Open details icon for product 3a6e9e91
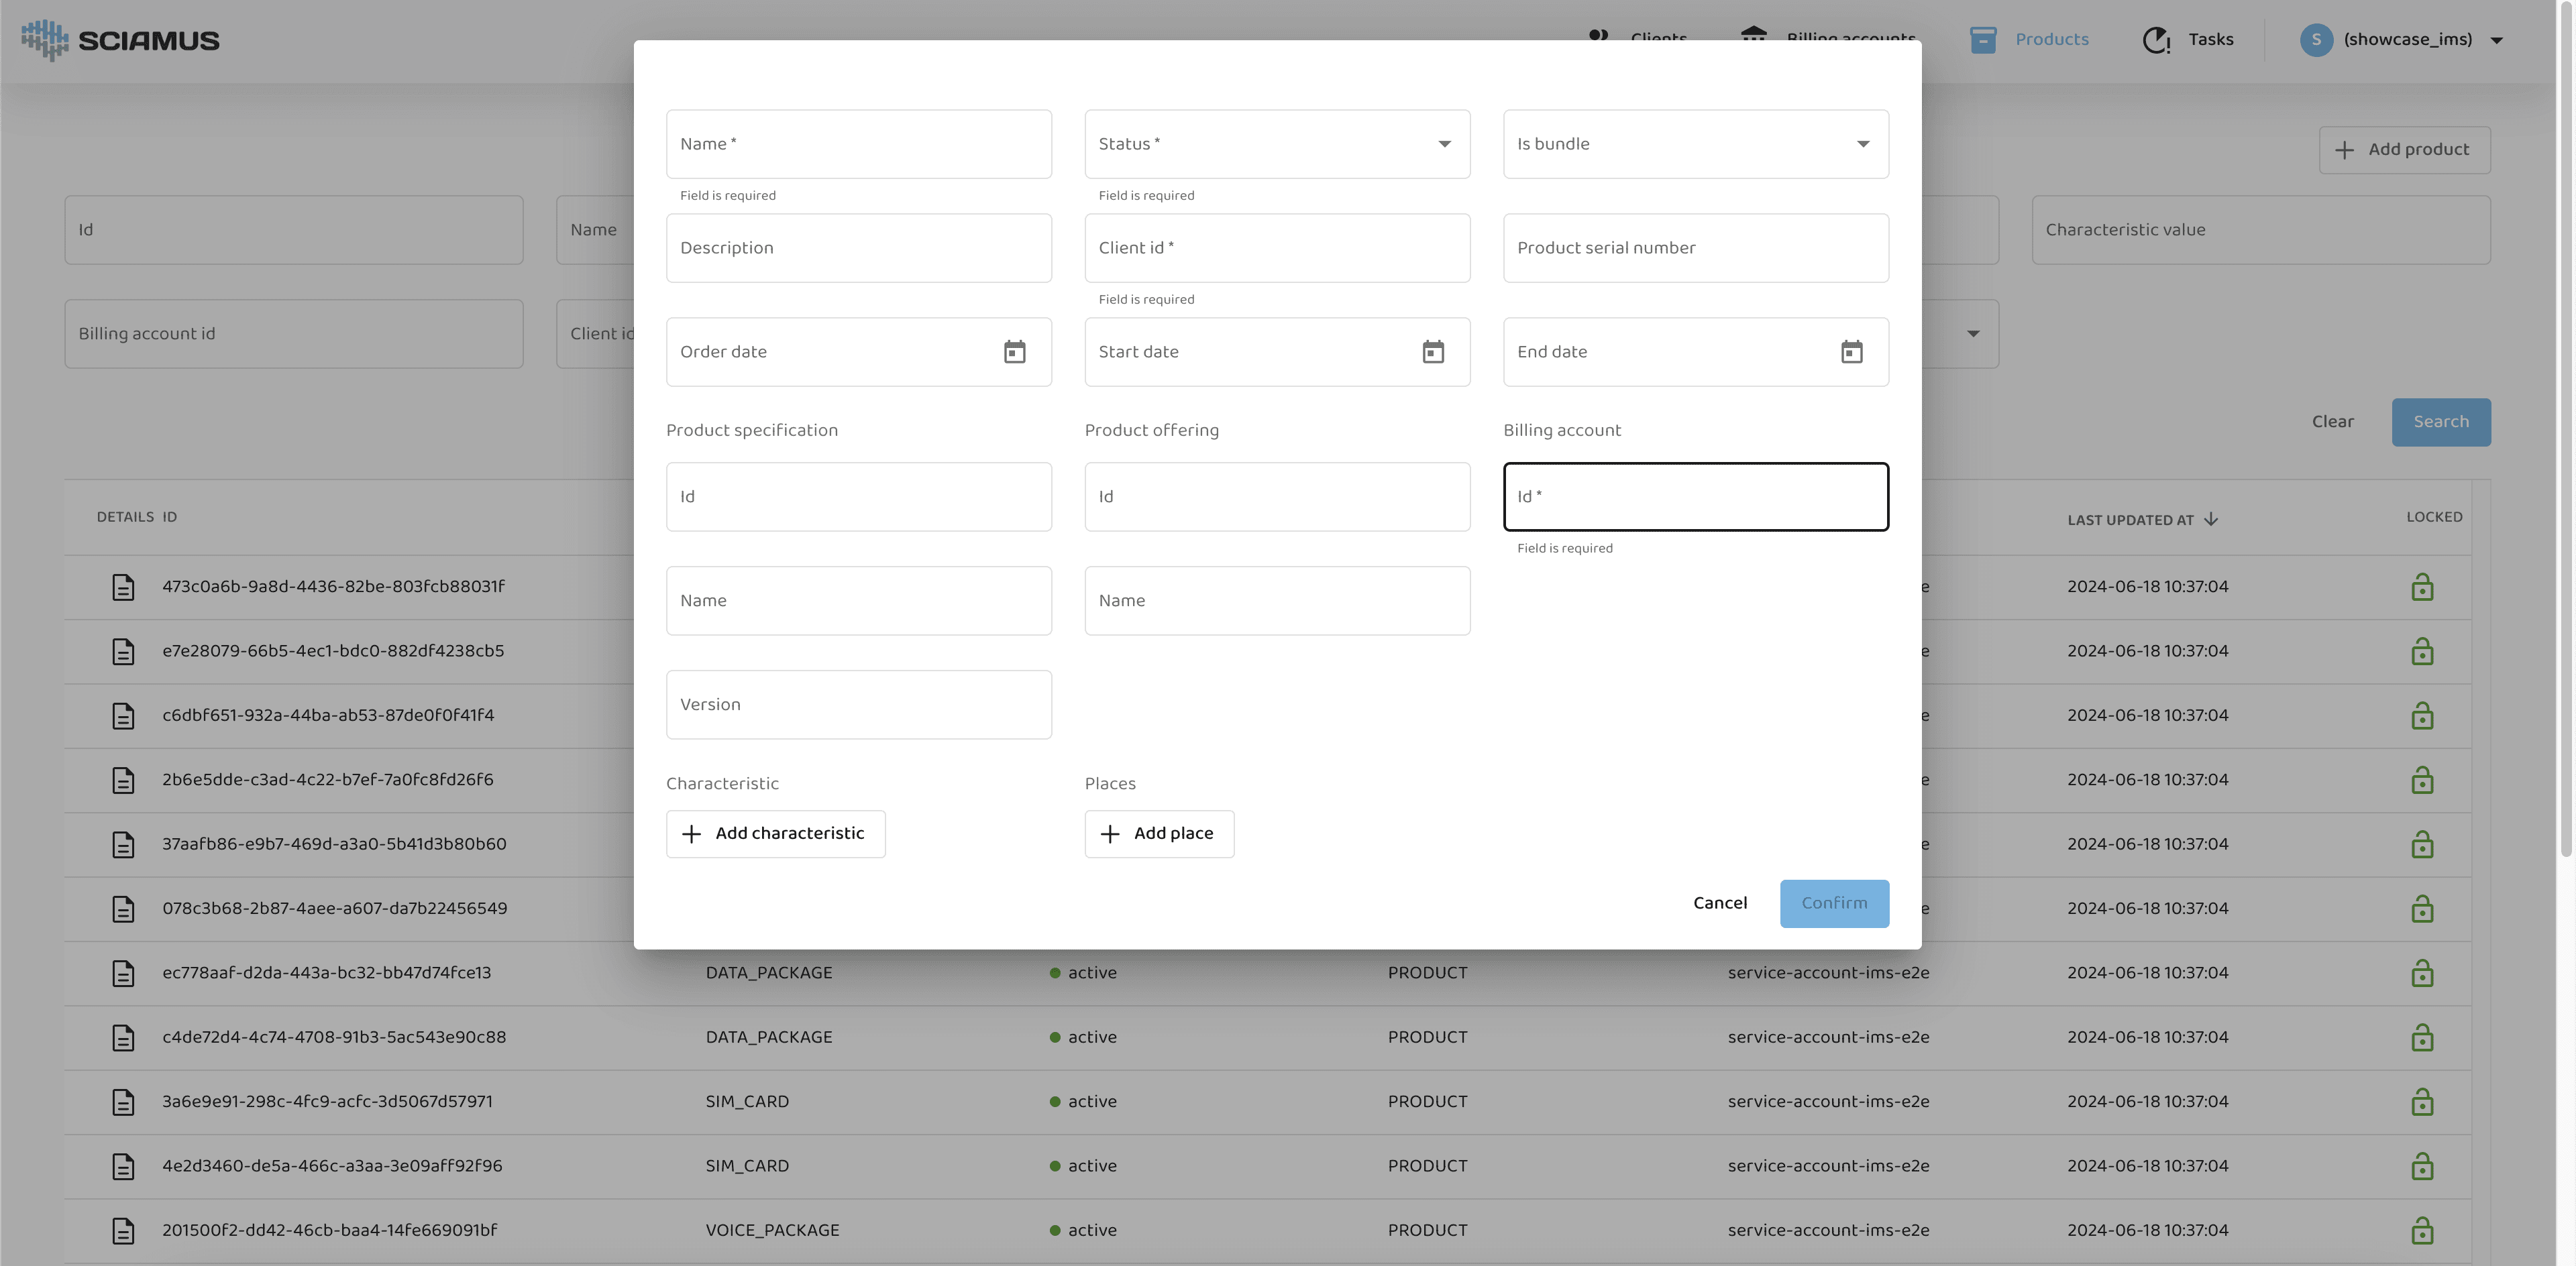Viewport: 2576px width, 1266px height. pos(123,1101)
